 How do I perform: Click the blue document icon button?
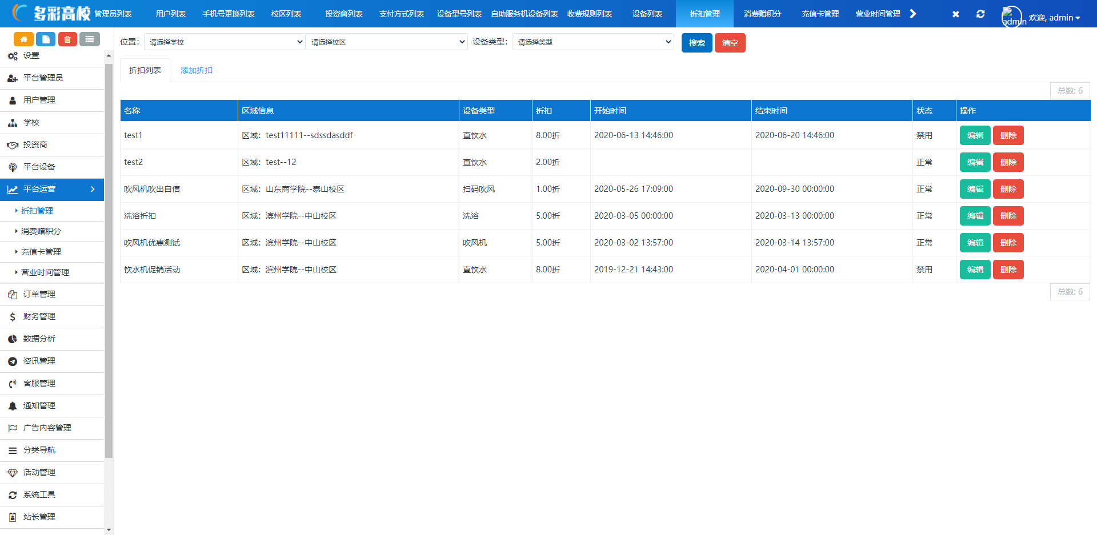(x=46, y=39)
